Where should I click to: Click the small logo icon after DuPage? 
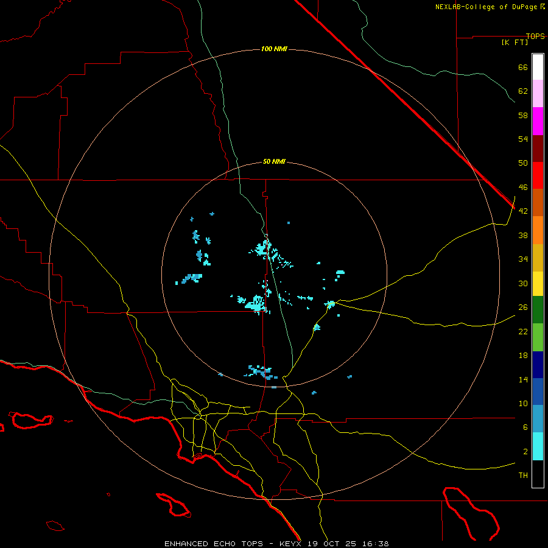543,7
